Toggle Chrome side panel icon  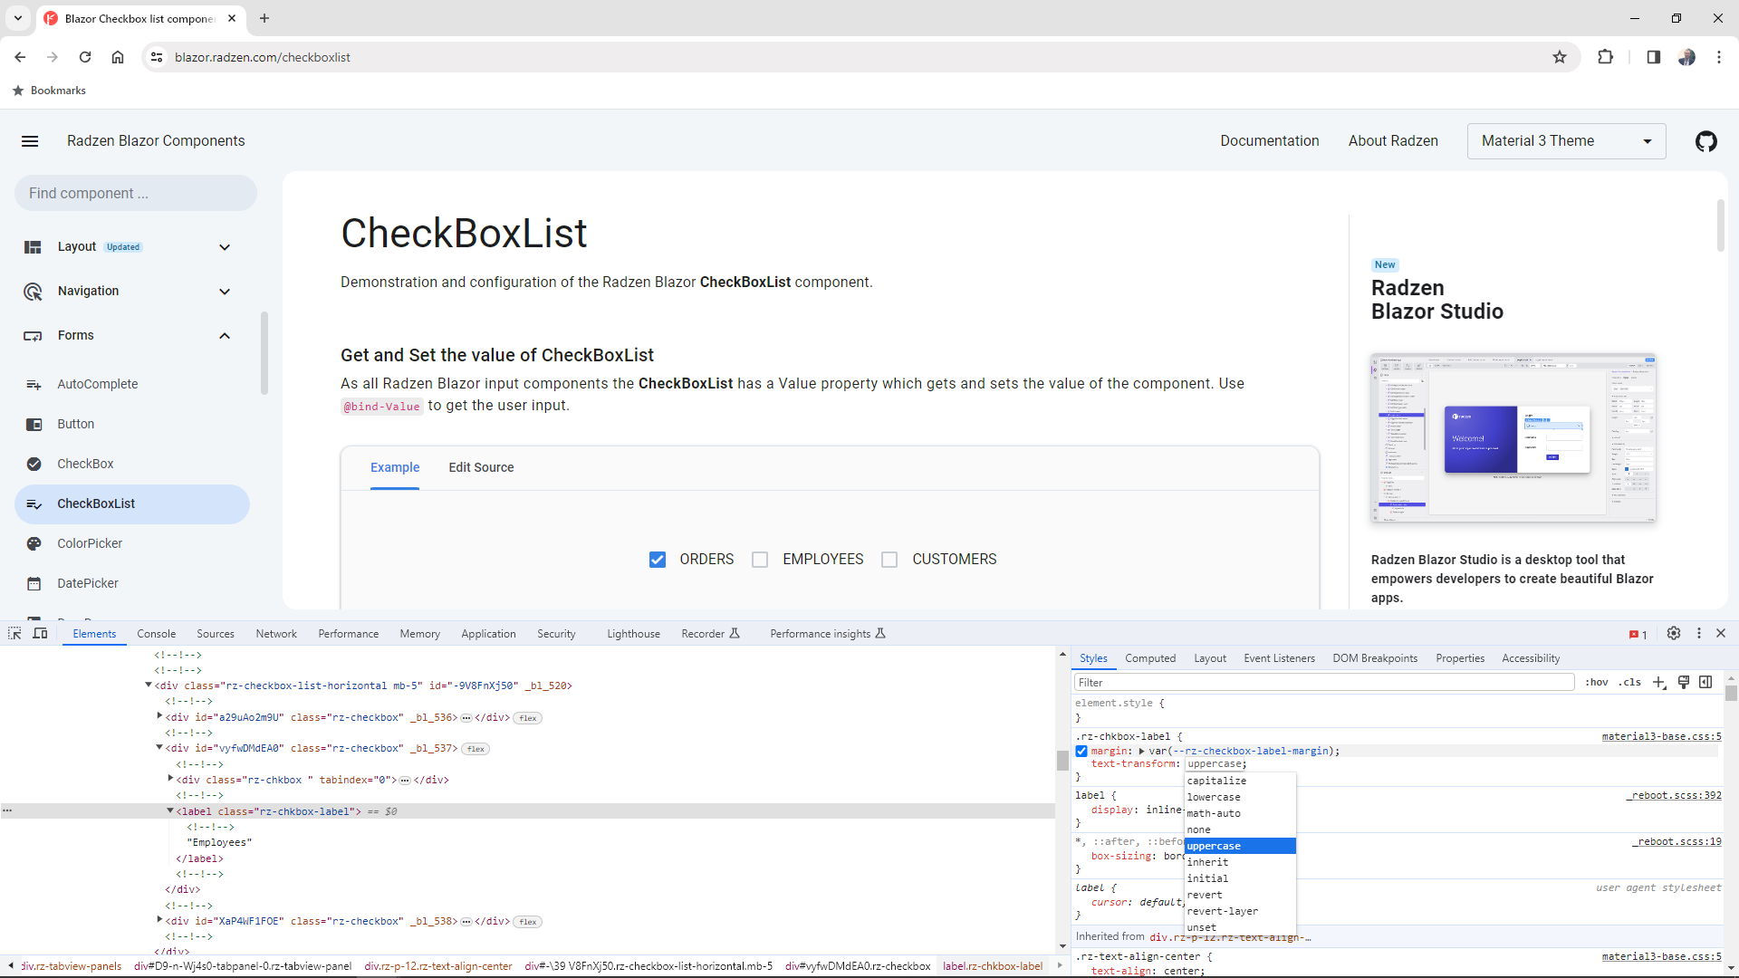pyautogui.click(x=1654, y=57)
